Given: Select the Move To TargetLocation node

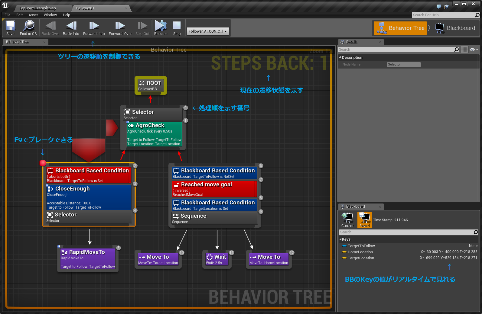Looking at the screenshot, I should (158, 259).
